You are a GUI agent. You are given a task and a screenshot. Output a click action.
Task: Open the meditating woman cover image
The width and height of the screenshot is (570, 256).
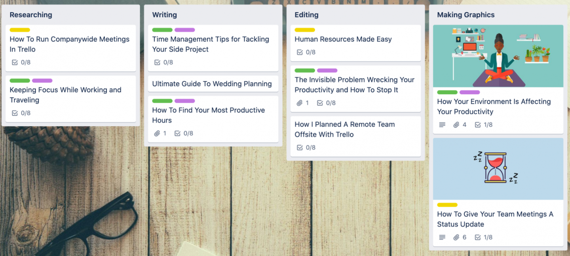click(498, 56)
